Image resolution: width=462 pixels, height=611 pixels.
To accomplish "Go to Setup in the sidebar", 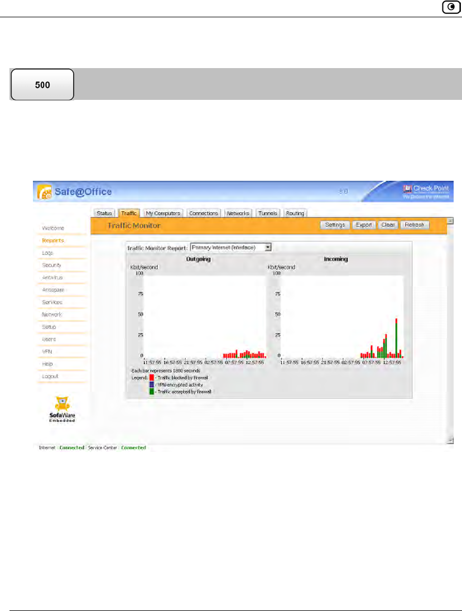I will point(49,327).
